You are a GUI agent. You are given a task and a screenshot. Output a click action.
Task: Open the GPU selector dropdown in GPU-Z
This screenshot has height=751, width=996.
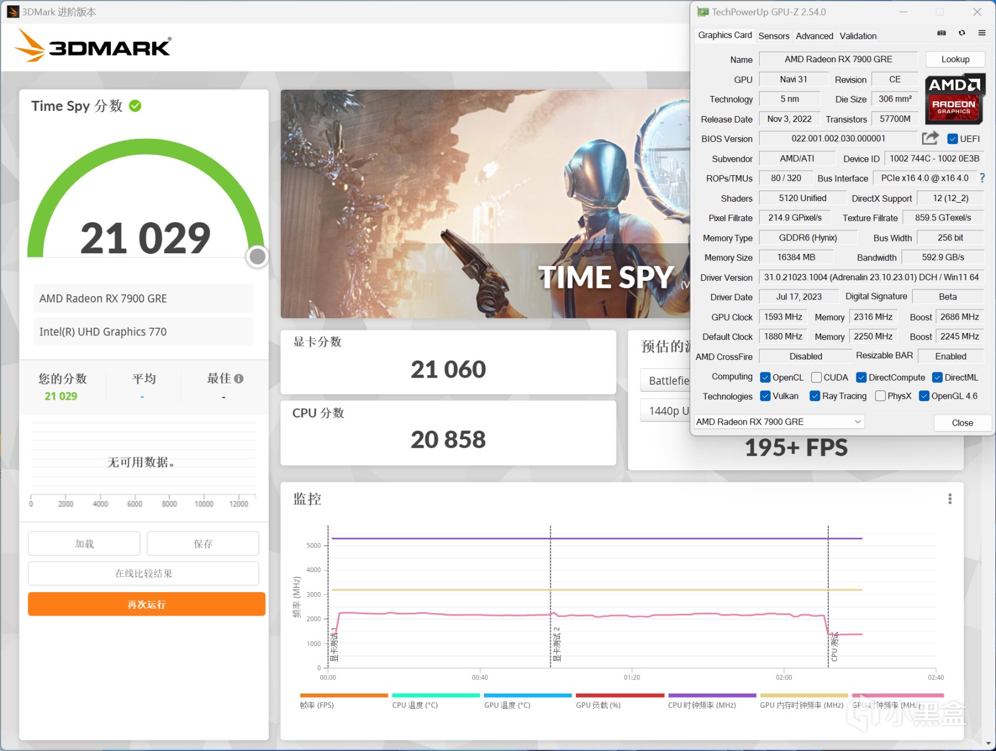click(779, 422)
